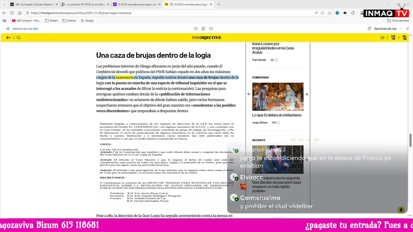Show the previous item in the Comentado carousel

[x=249, y=94]
